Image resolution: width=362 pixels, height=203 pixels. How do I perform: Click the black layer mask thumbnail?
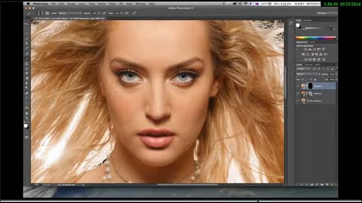pyautogui.click(x=311, y=86)
